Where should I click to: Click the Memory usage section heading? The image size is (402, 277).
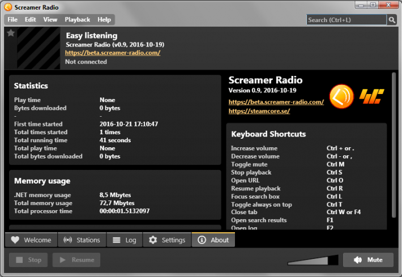(42, 181)
